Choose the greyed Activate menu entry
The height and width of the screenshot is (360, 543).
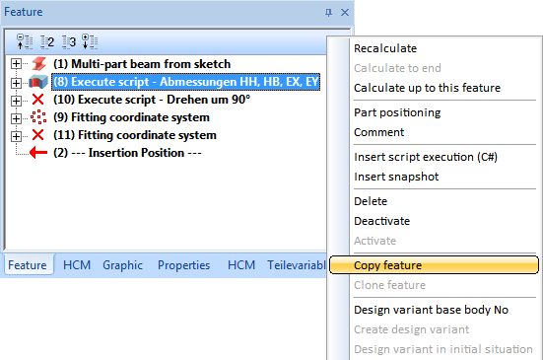tap(374, 241)
